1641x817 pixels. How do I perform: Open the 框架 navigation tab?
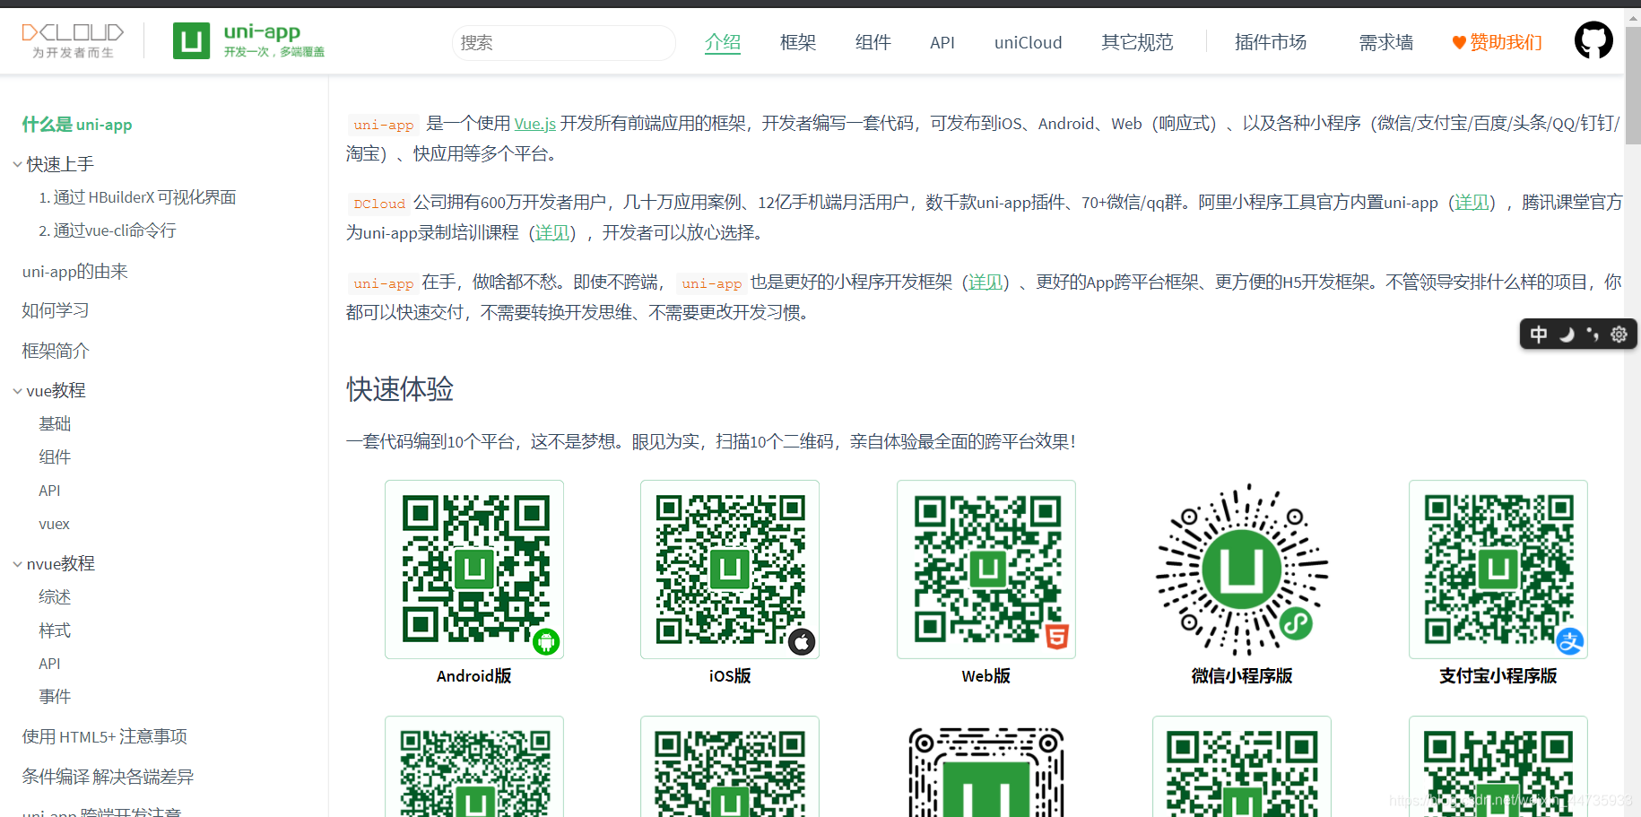(x=798, y=42)
